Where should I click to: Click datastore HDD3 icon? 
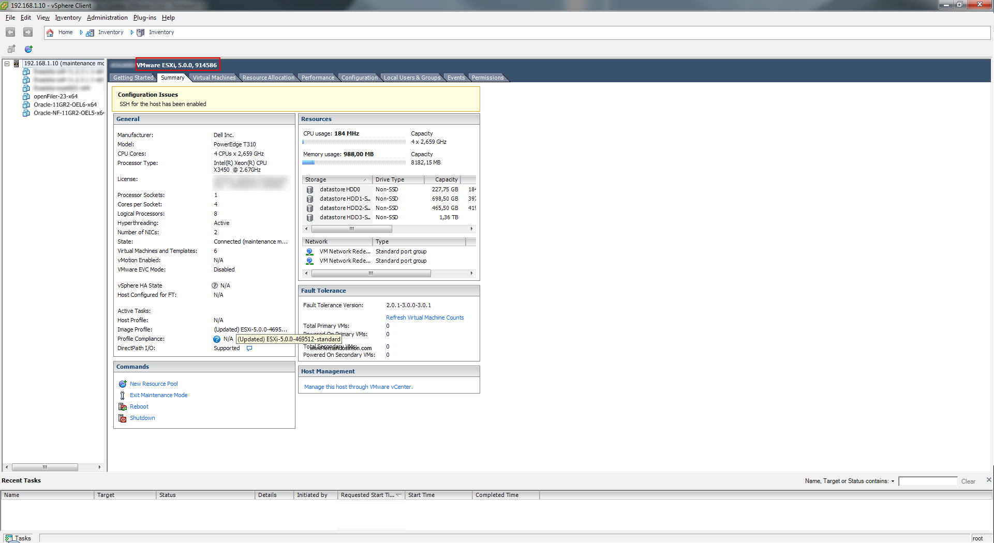310,218
